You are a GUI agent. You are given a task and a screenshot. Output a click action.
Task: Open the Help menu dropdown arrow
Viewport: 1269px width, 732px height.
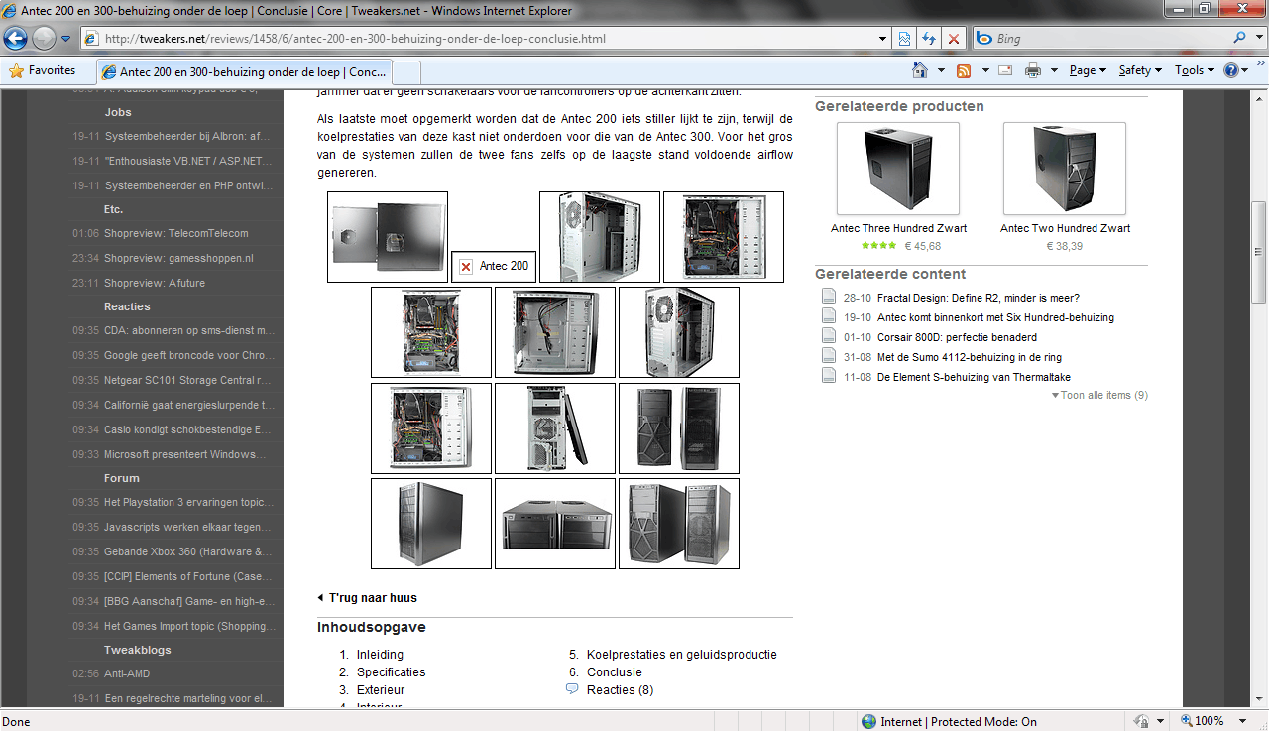[1245, 70]
